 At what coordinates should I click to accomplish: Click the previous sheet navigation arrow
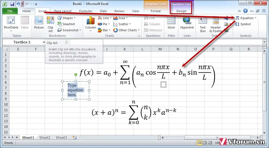9,137
